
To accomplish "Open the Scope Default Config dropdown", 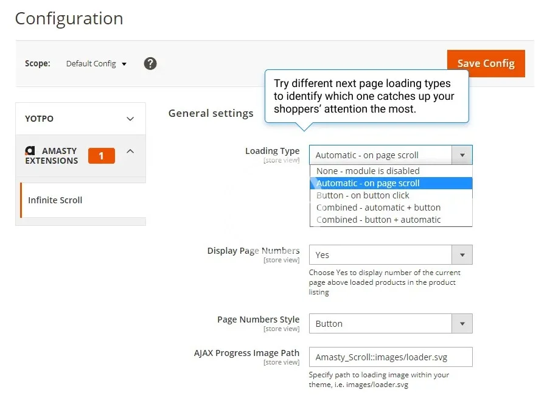I will (x=96, y=63).
